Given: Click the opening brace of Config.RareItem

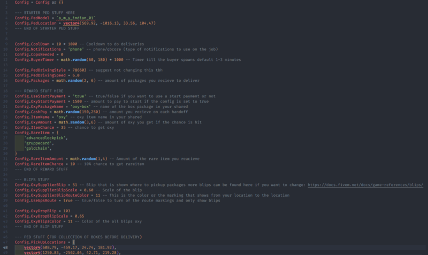Looking at the screenshot, I should [57, 133].
